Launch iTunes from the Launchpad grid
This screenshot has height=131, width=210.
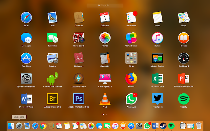(x=157, y=38)
